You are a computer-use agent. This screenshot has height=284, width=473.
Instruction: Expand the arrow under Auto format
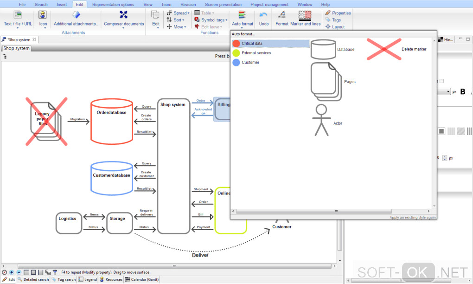242,28
